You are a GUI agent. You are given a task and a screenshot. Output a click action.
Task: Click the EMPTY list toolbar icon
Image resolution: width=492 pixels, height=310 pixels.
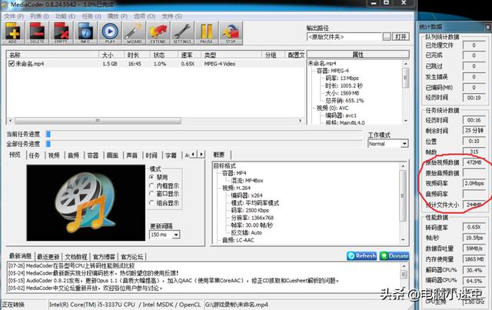tap(61, 32)
